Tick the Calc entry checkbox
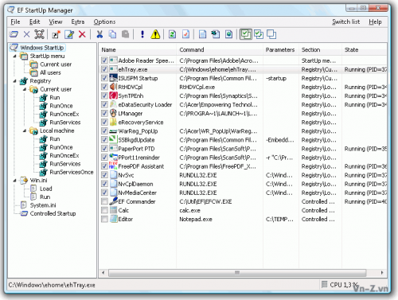The width and height of the screenshot is (398, 300). 104,210
